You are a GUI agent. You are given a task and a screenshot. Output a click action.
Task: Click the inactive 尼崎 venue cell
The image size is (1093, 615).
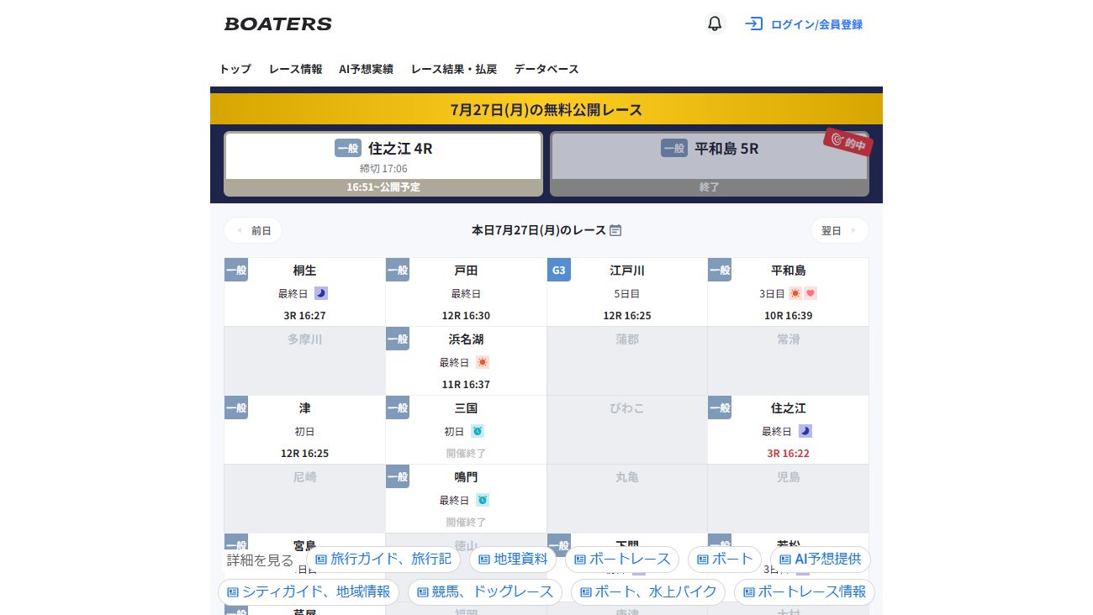click(304, 499)
